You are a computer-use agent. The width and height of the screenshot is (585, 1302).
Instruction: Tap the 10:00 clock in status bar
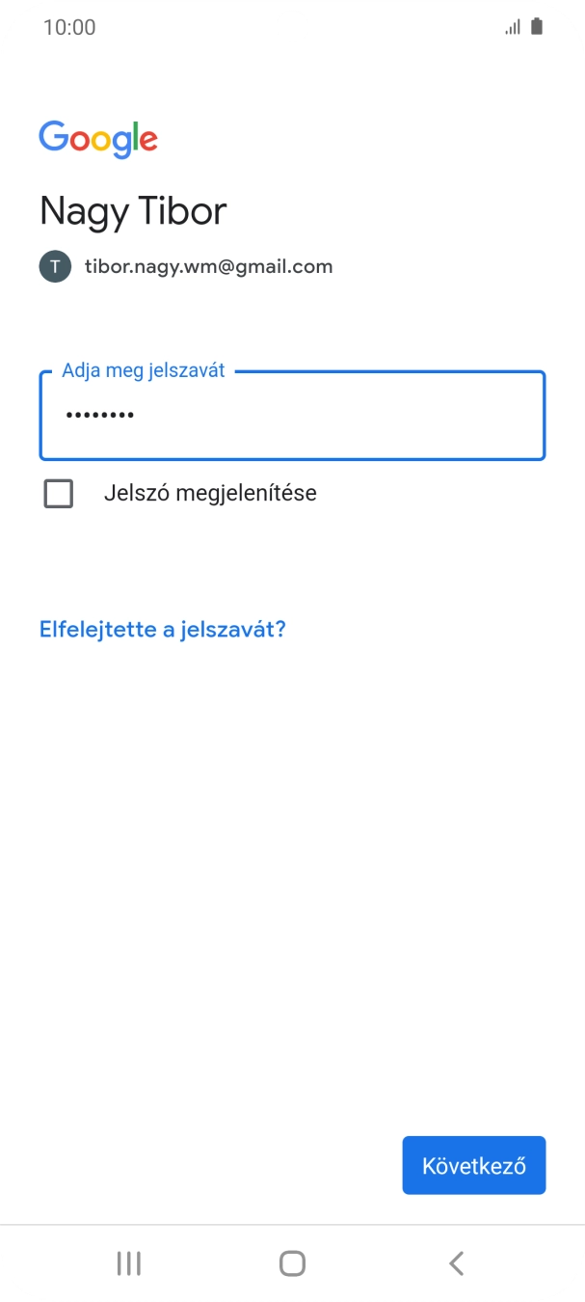(x=69, y=27)
